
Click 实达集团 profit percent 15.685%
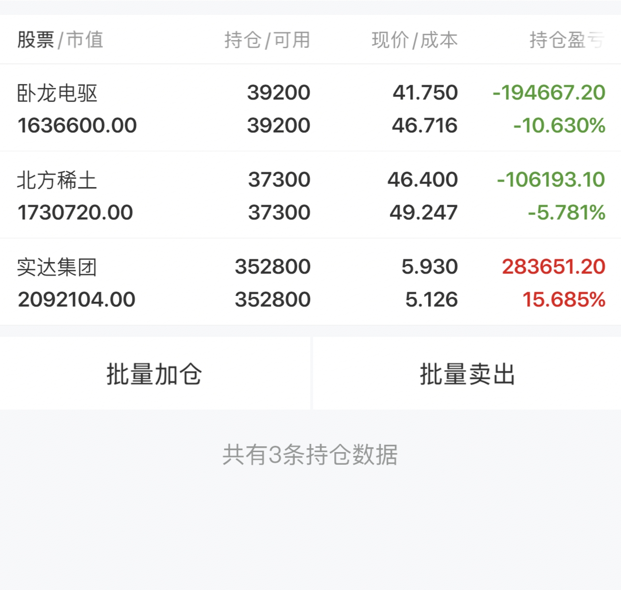pos(563,300)
